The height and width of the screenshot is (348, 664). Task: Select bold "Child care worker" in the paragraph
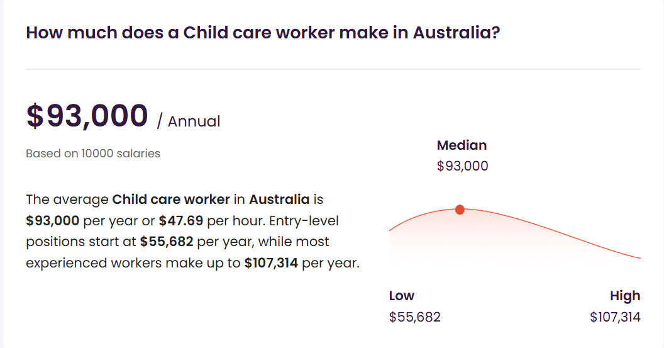coord(171,199)
